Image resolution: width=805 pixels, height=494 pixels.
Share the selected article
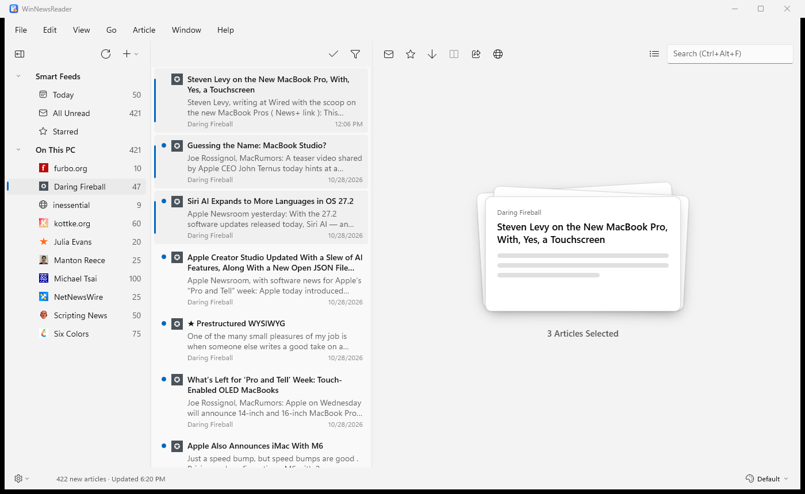[x=476, y=54]
